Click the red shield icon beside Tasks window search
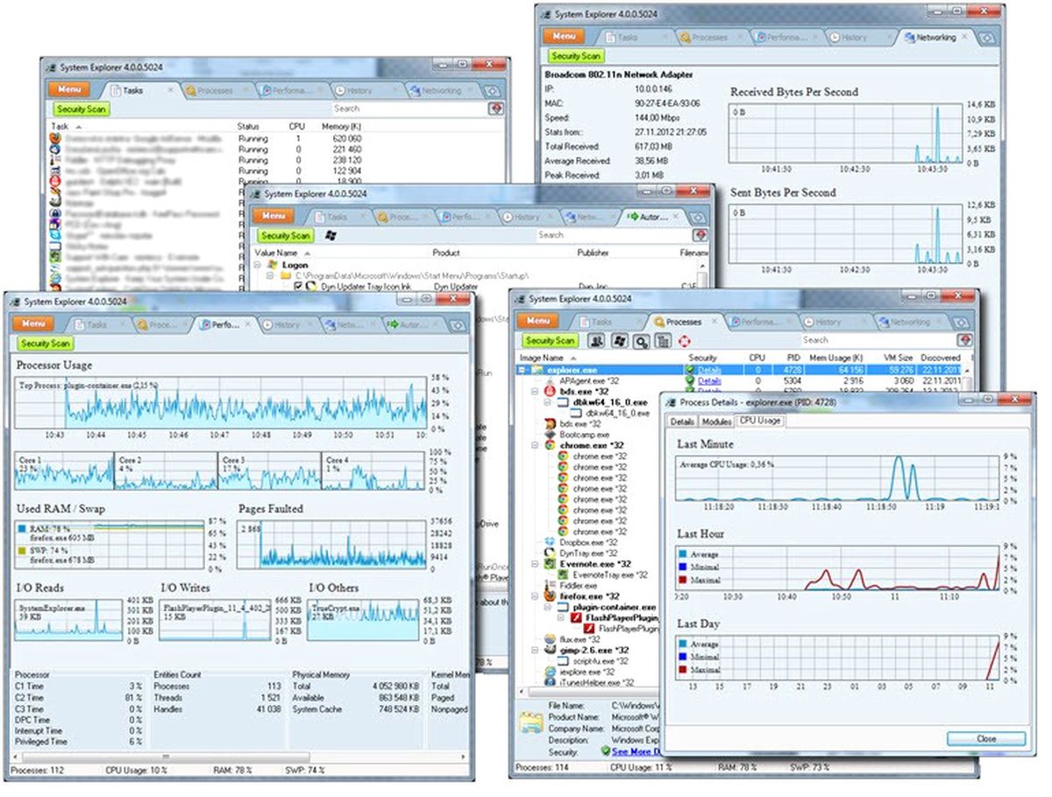Screen dimensions: 1052x797 [496, 109]
